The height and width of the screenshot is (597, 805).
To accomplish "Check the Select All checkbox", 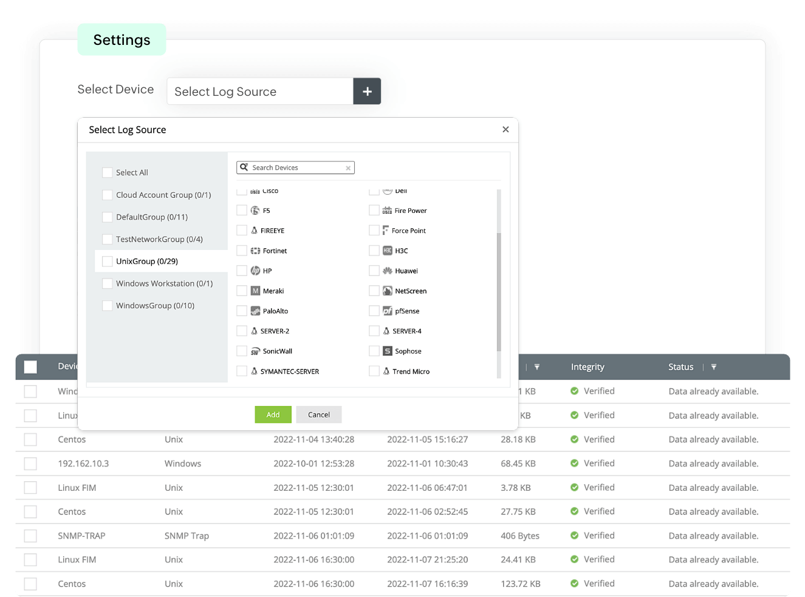I will pyautogui.click(x=108, y=173).
